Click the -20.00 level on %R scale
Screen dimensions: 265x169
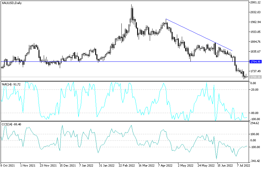(255, 90)
